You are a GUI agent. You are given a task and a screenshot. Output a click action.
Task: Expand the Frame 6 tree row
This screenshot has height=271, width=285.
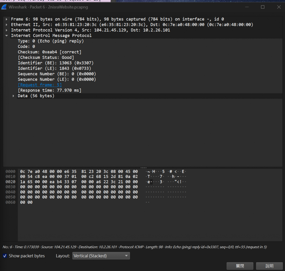(7, 19)
